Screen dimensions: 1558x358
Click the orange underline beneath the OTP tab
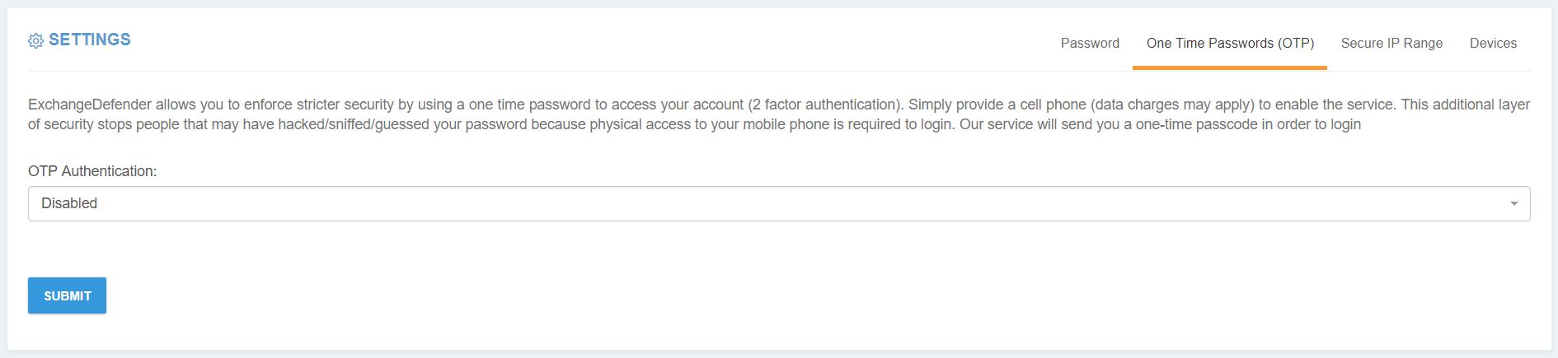(x=1230, y=67)
